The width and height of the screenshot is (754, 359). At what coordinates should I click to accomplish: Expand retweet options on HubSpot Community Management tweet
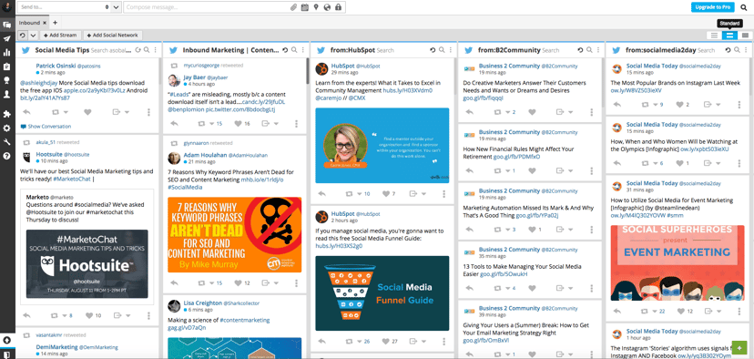(359, 194)
